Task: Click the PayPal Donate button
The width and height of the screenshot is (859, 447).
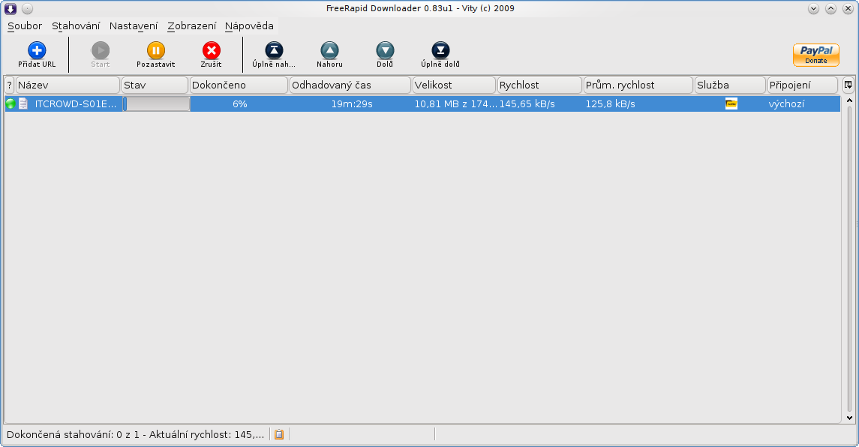Action: coord(815,55)
